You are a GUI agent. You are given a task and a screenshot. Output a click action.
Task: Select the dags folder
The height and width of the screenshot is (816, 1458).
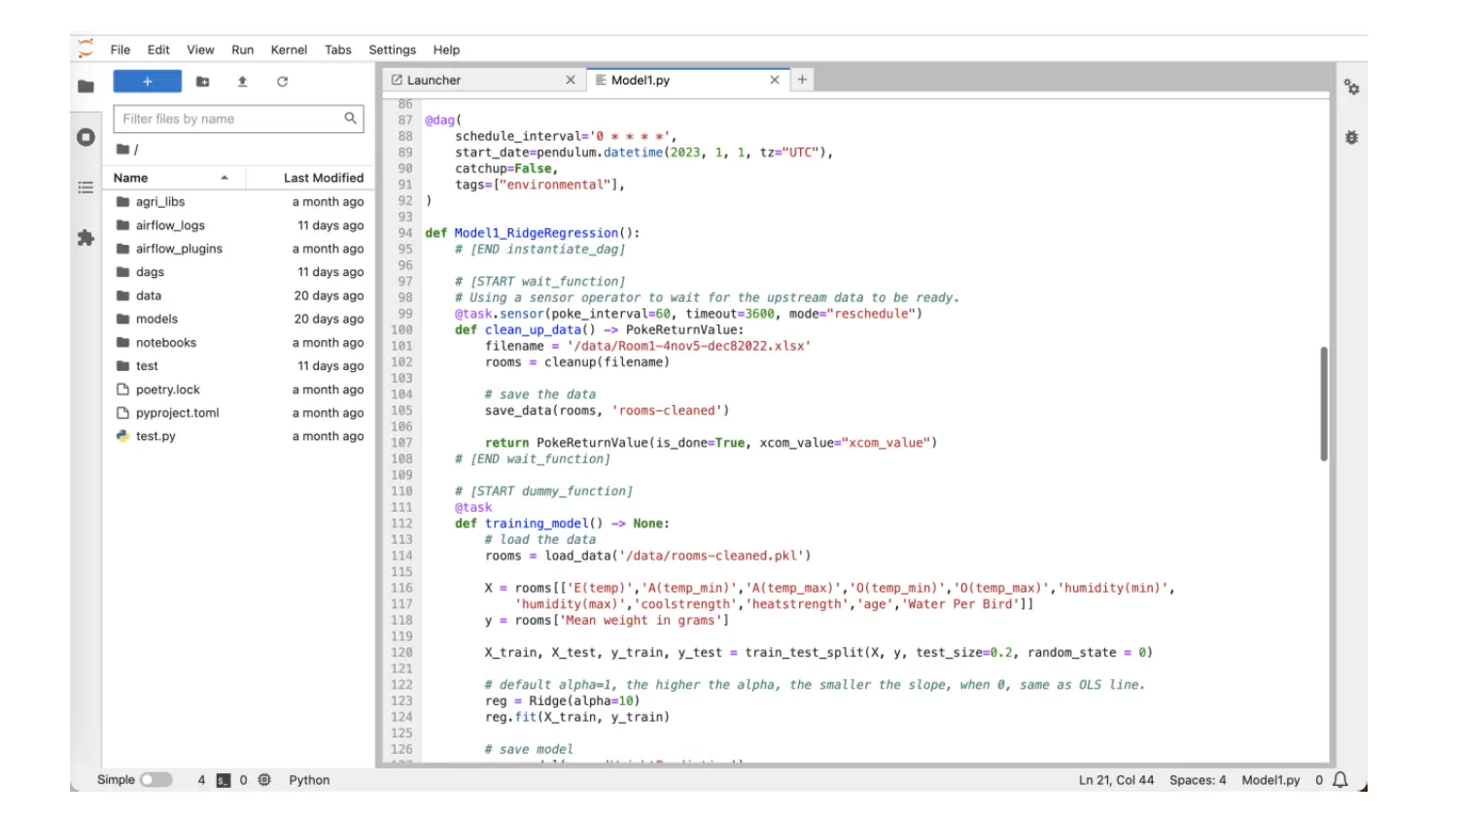(238, 272)
